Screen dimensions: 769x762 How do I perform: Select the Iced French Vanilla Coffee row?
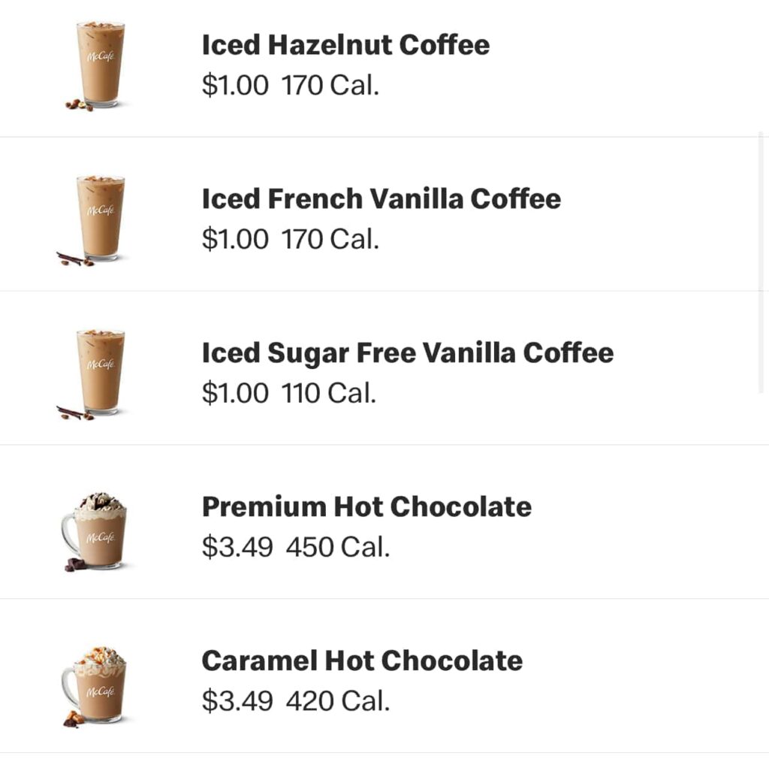coord(384,214)
